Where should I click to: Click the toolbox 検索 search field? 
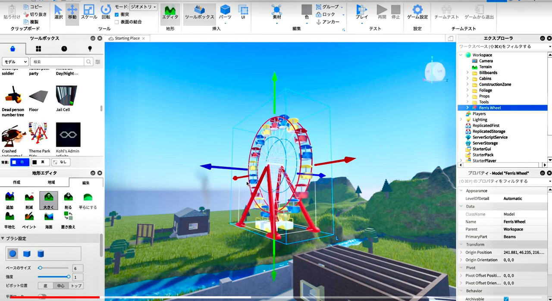tap(58, 62)
